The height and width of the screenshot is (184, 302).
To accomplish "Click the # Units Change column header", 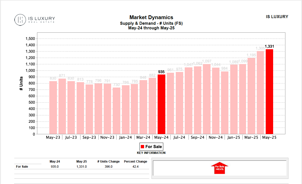I will tap(108, 162).
